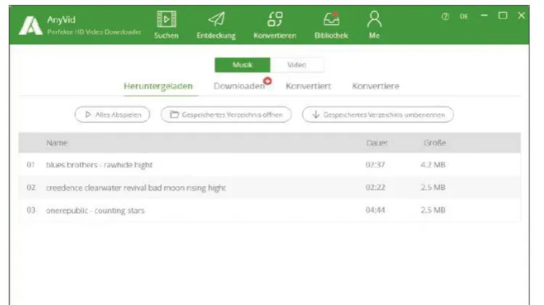Click row number 02
544x305 pixels.
pyautogui.click(x=31, y=188)
